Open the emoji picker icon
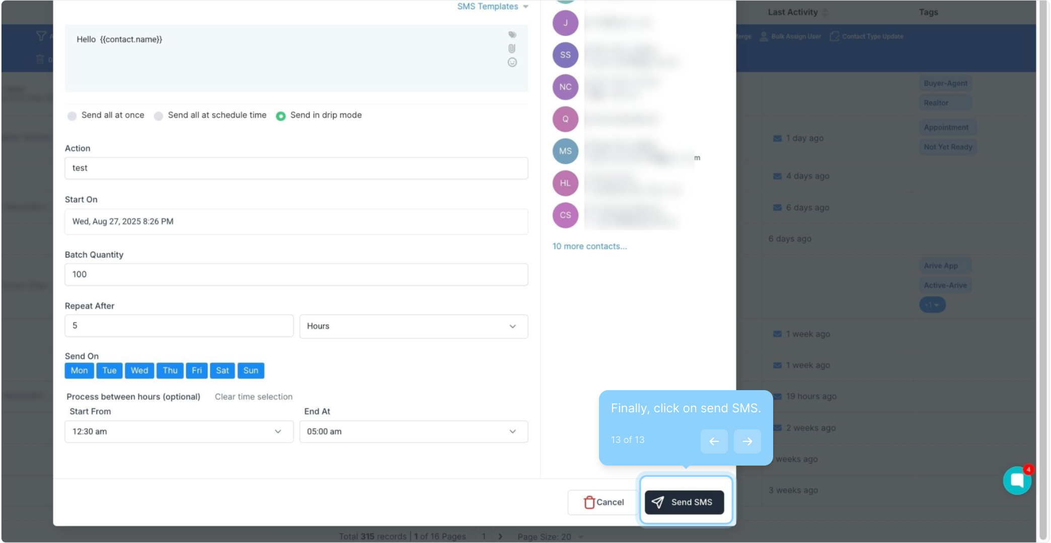The height and width of the screenshot is (543, 1051). tap(512, 62)
